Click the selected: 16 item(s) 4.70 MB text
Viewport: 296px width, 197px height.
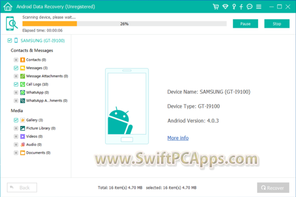(x=171, y=188)
